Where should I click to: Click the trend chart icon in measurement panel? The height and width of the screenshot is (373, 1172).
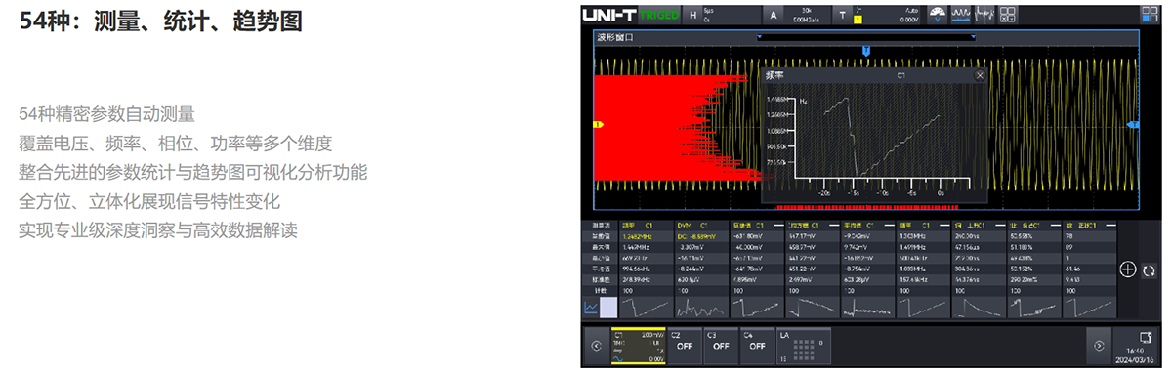pyautogui.click(x=591, y=308)
